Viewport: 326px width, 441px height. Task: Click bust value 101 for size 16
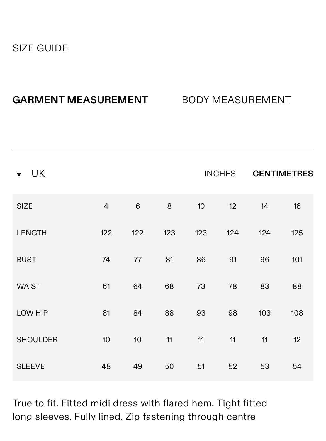coord(297,260)
